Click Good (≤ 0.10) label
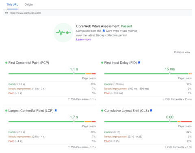195x153 pixels. 112,132
